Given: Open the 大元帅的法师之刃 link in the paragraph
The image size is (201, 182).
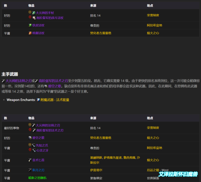Looking at the screenshot, I should 19,81.
